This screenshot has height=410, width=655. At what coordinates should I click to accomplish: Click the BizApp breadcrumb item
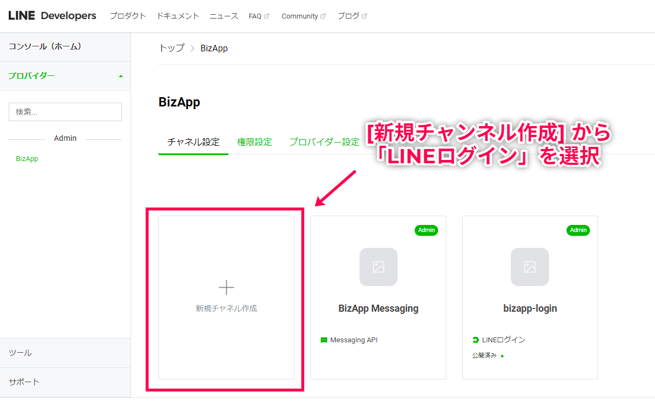pyautogui.click(x=214, y=48)
